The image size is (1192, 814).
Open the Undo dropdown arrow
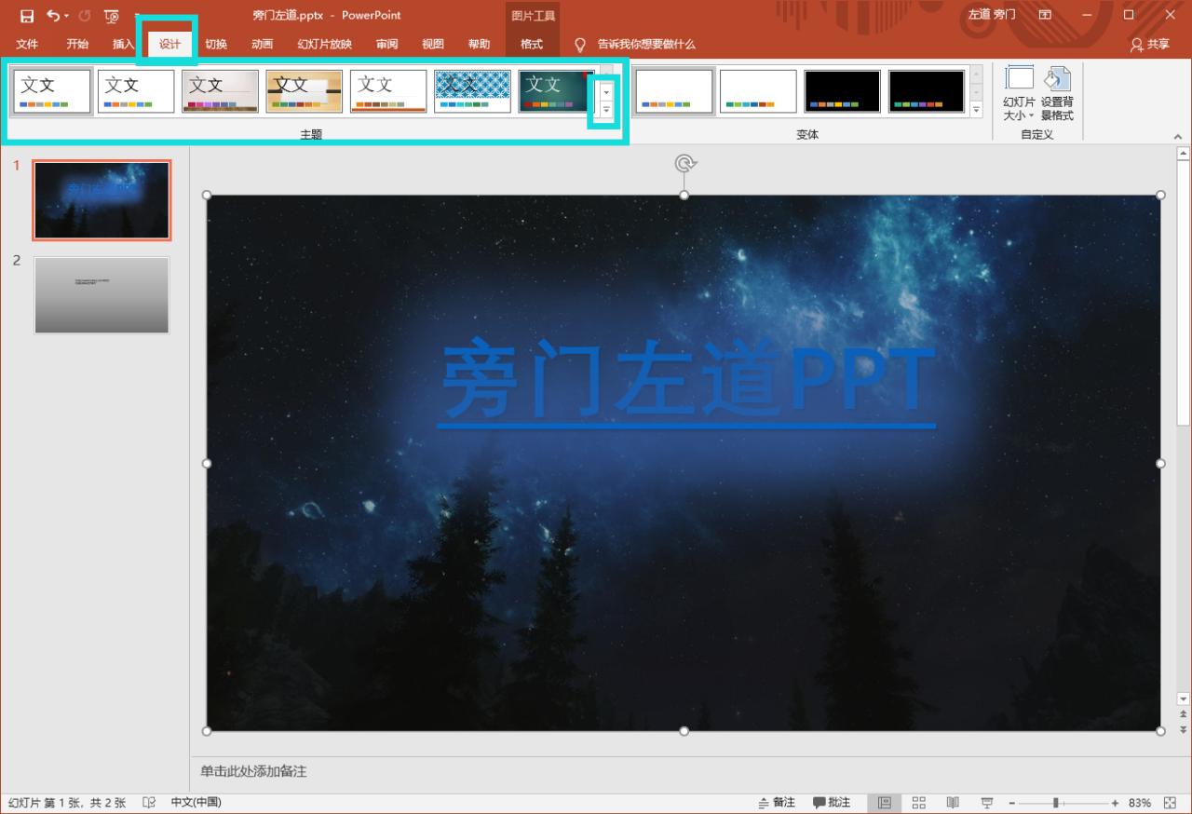(65, 15)
